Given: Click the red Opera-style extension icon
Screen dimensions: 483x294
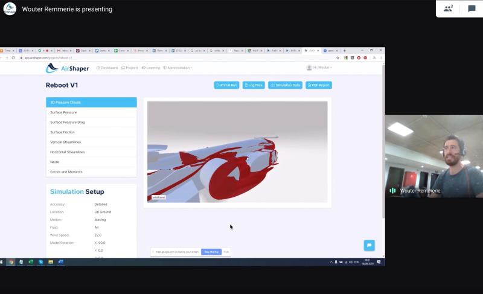Looking at the screenshot, I should (359, 57).
